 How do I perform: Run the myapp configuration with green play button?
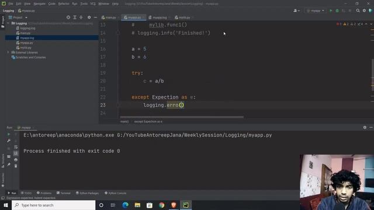331,10
